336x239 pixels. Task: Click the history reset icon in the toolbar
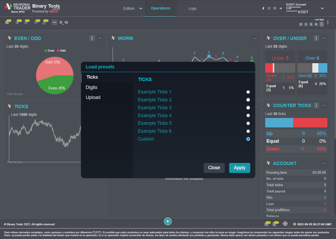(26, 23)
